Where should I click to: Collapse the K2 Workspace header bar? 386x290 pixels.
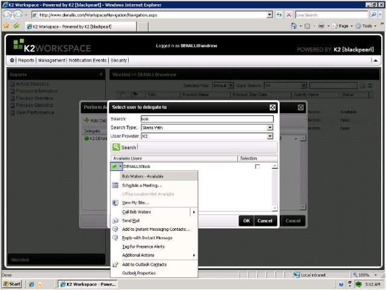click(375, 60)
